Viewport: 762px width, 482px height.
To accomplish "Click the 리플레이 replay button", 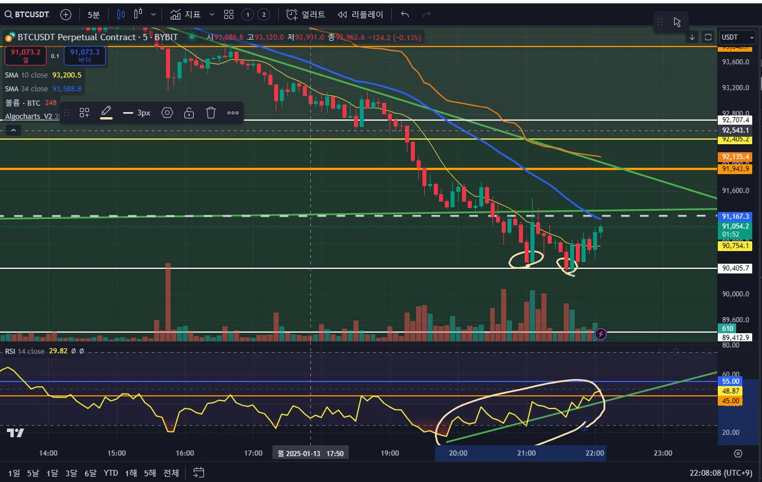I will (360, 14).
